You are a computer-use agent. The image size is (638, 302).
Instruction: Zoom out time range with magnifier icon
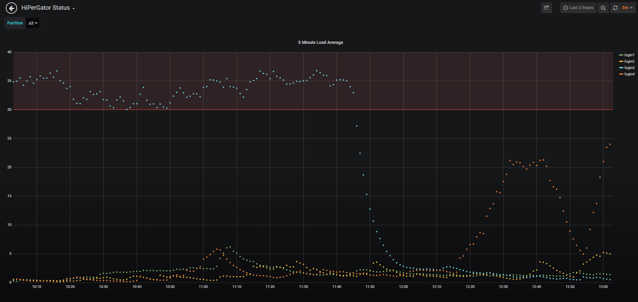603,8
